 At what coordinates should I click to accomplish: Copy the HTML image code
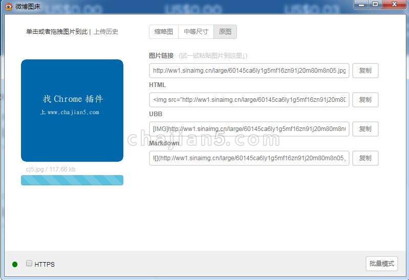[365, 100]
